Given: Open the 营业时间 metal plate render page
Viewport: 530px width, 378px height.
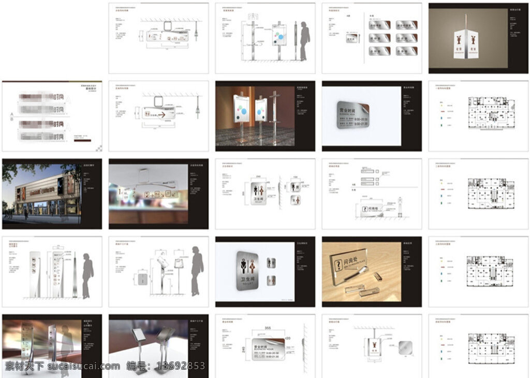Looking at the screenshot, I should (372, 116).
